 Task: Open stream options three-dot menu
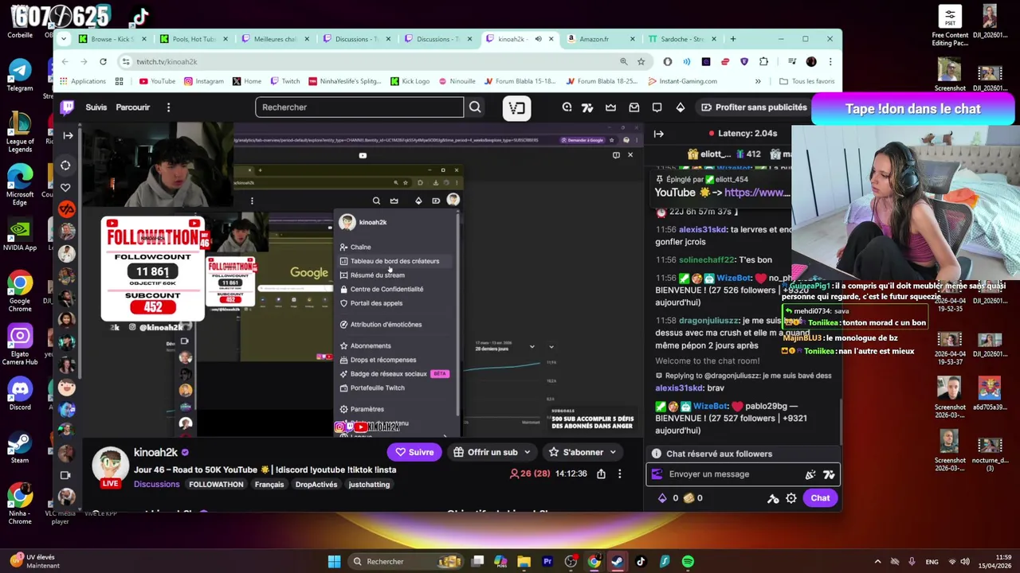[x=619, y=474]
